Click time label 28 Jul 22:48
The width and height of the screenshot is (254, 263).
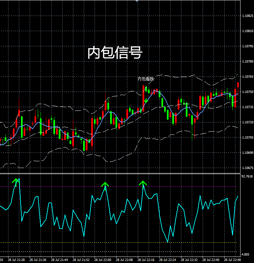coord(232,260)
